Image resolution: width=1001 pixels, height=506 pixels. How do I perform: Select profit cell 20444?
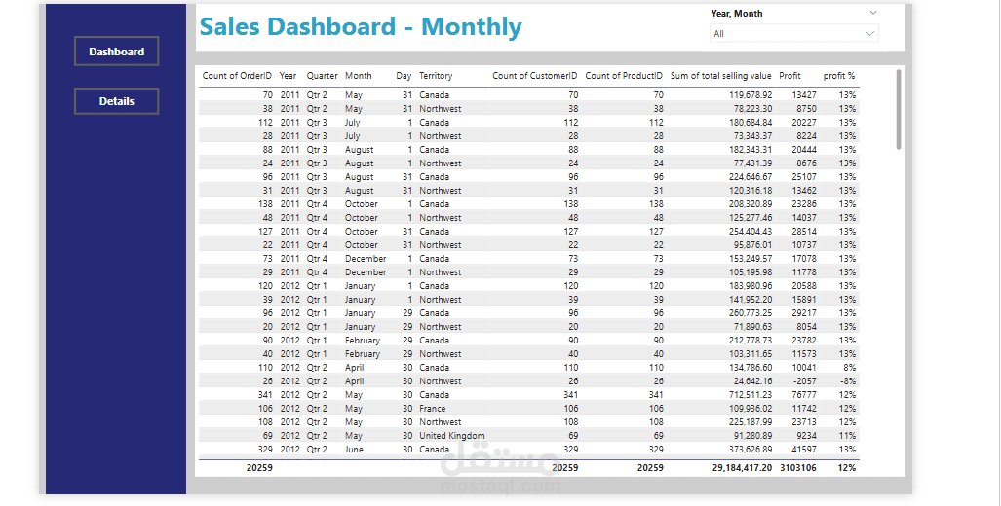pyautogui.click(x=804, y=150)
